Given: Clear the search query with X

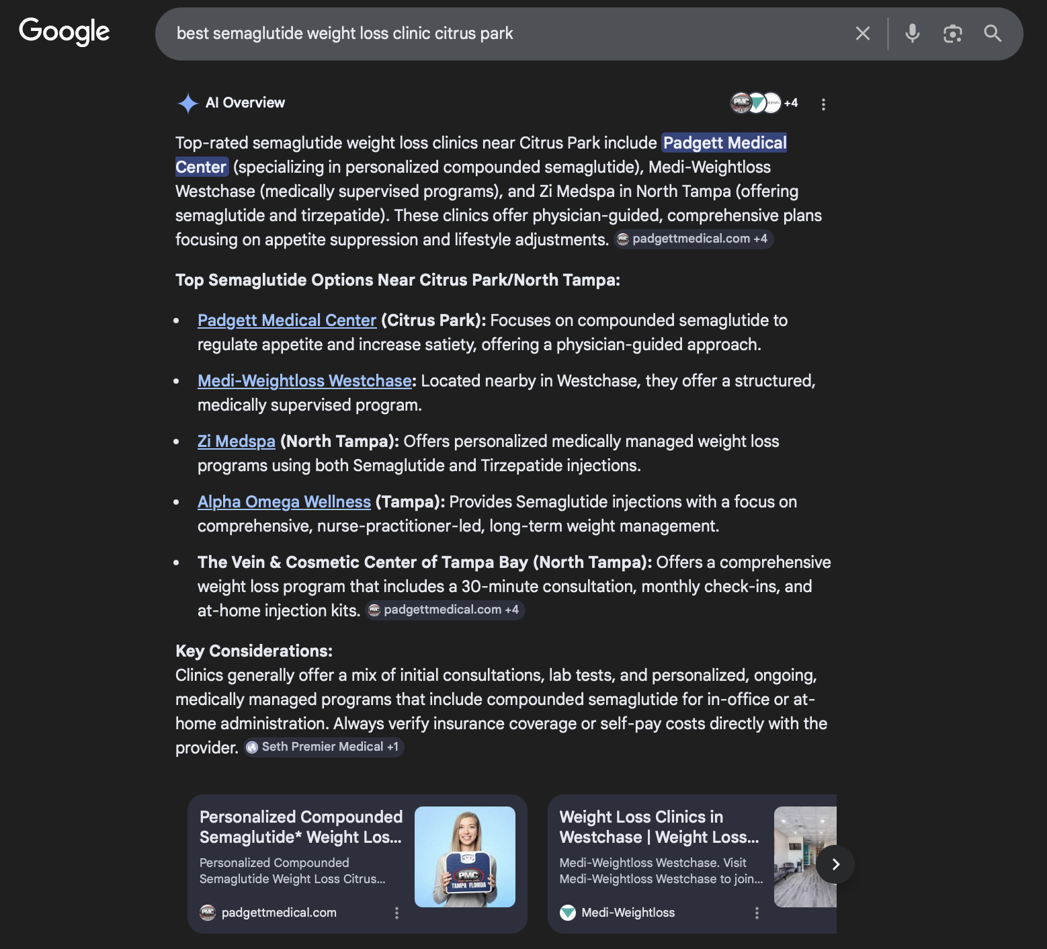Looking at the screenshot, I should [863, 34].
